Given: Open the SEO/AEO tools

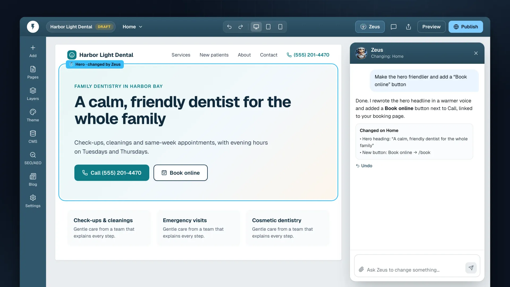Looking at the screenshot, I should point(33,158).
